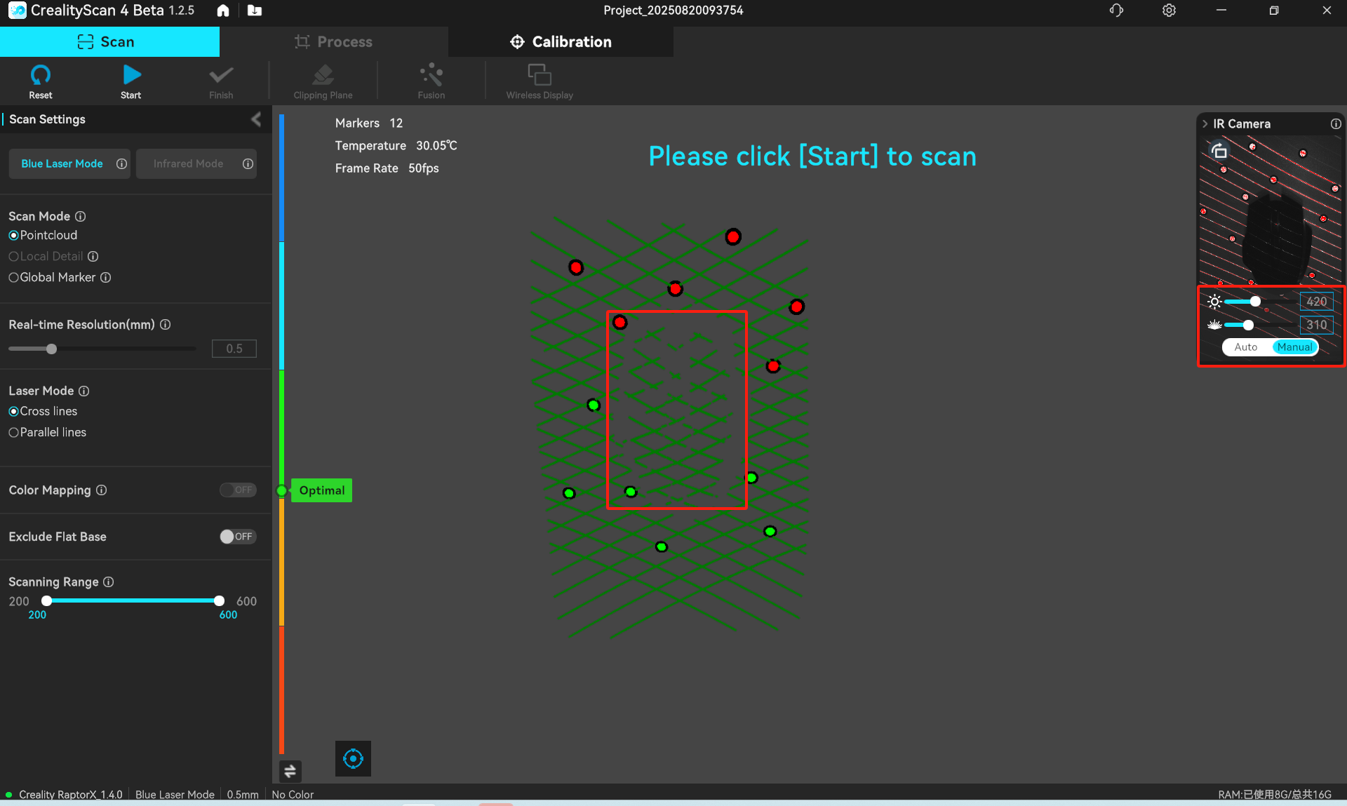Rotate the IR Camera view icon

[x=1219, y=151]
